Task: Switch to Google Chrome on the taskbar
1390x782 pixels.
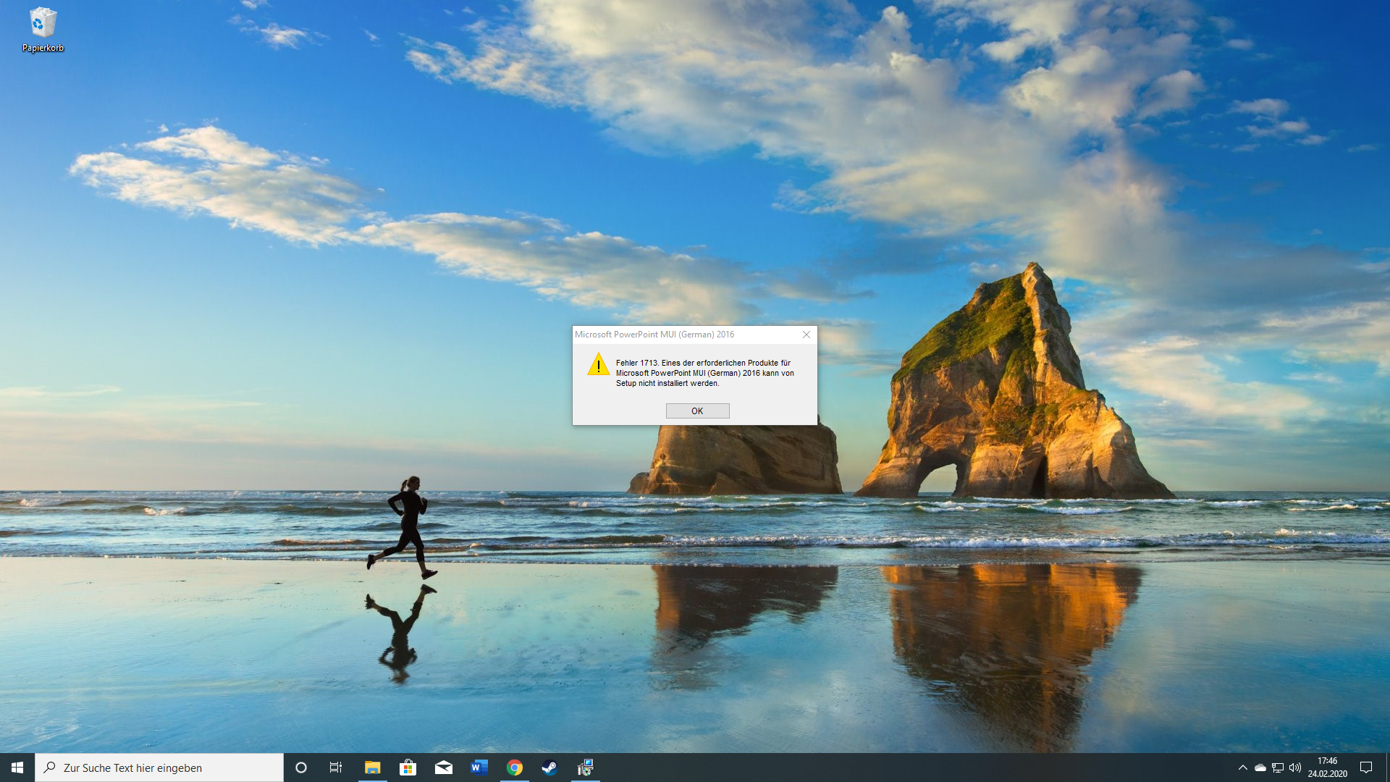Action: pos(514,768)
